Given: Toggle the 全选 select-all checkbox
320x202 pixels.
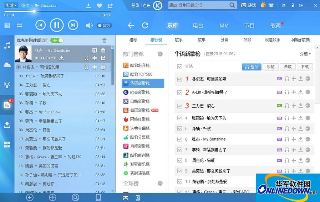Looking at the screenshot, I should point(179,67).
